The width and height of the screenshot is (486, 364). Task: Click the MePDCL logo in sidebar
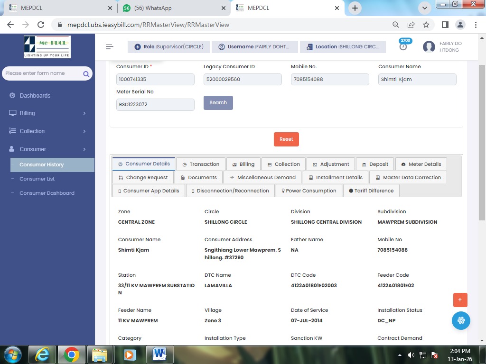coord(47,47)
